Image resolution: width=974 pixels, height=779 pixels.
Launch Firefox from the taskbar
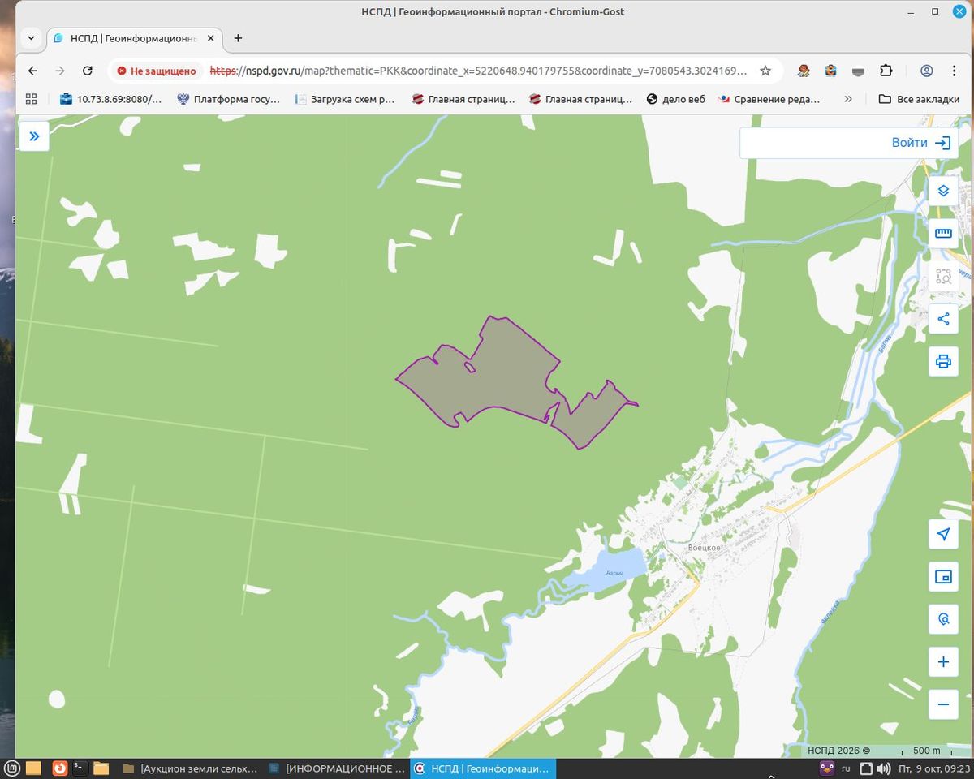58,768
